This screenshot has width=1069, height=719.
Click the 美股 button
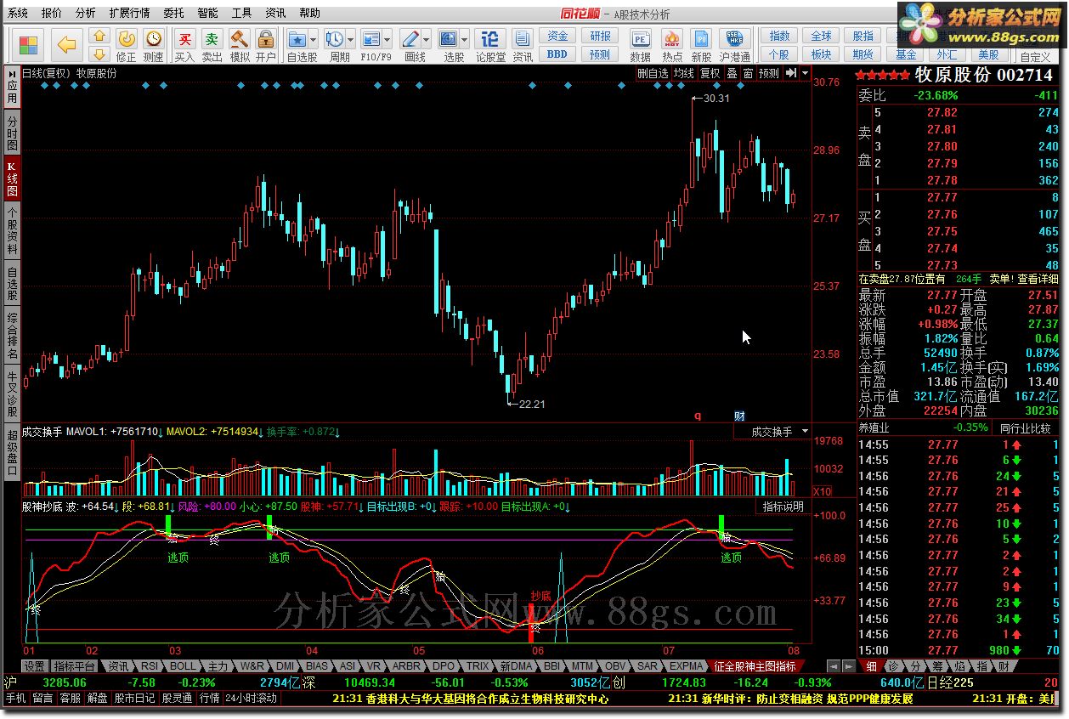point(988,54)
